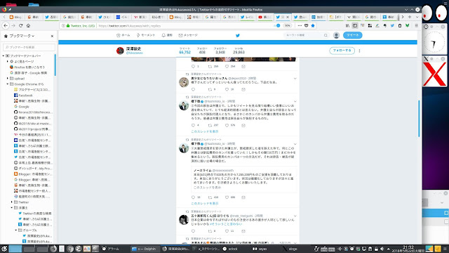Switch to the Twitter (11) tab
Image resolution: width=449 pixels, height=253 pixels.
tap(105, 17)
